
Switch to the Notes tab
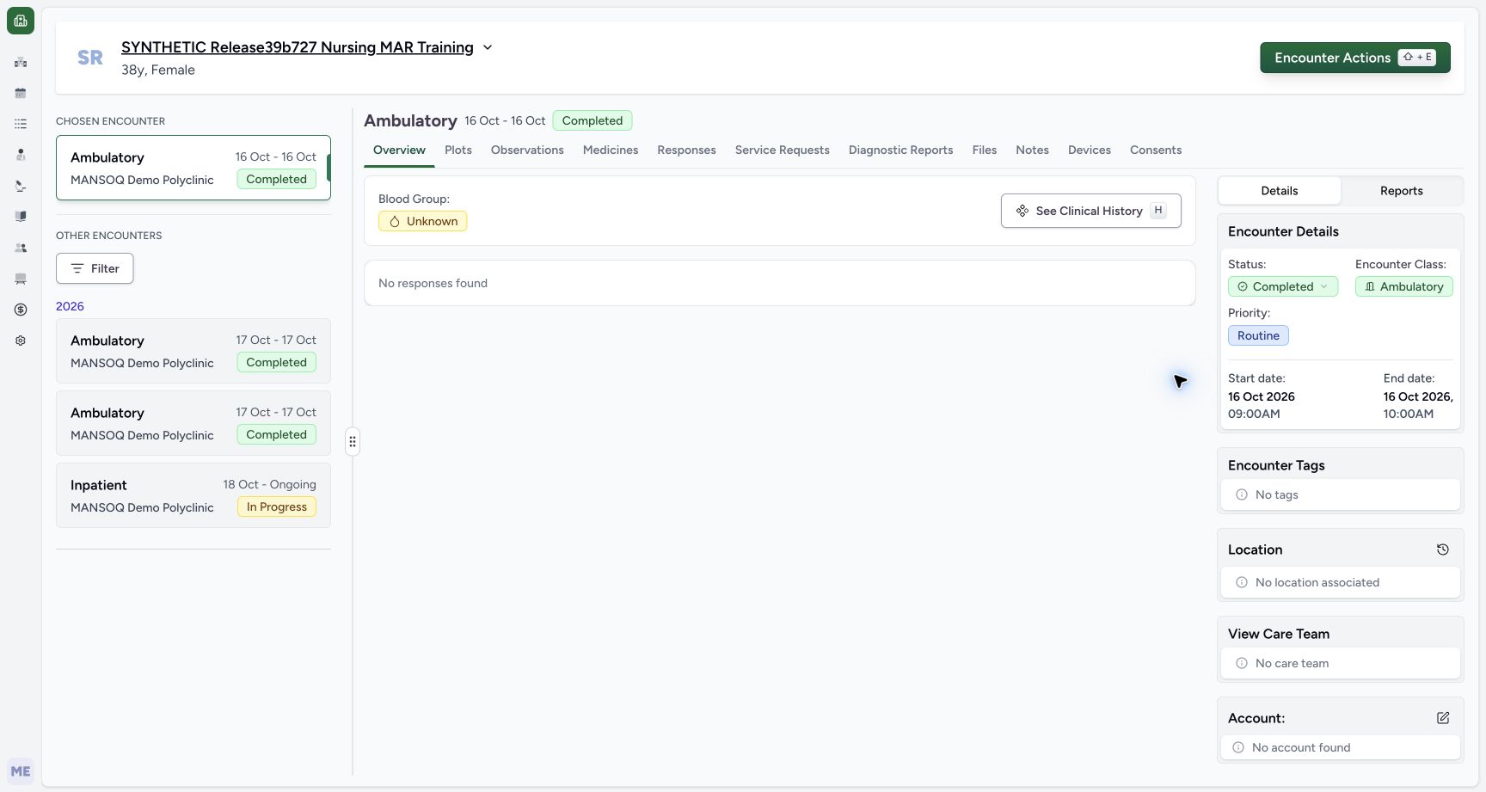1032,150
